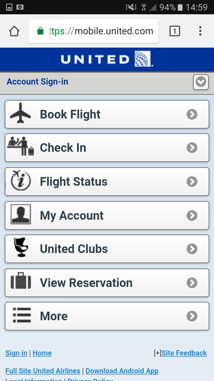The width and height of the screenshot is (214, 381).
Task: Click the arrow chevron on Book Flight row
Action: click(192, 114)
